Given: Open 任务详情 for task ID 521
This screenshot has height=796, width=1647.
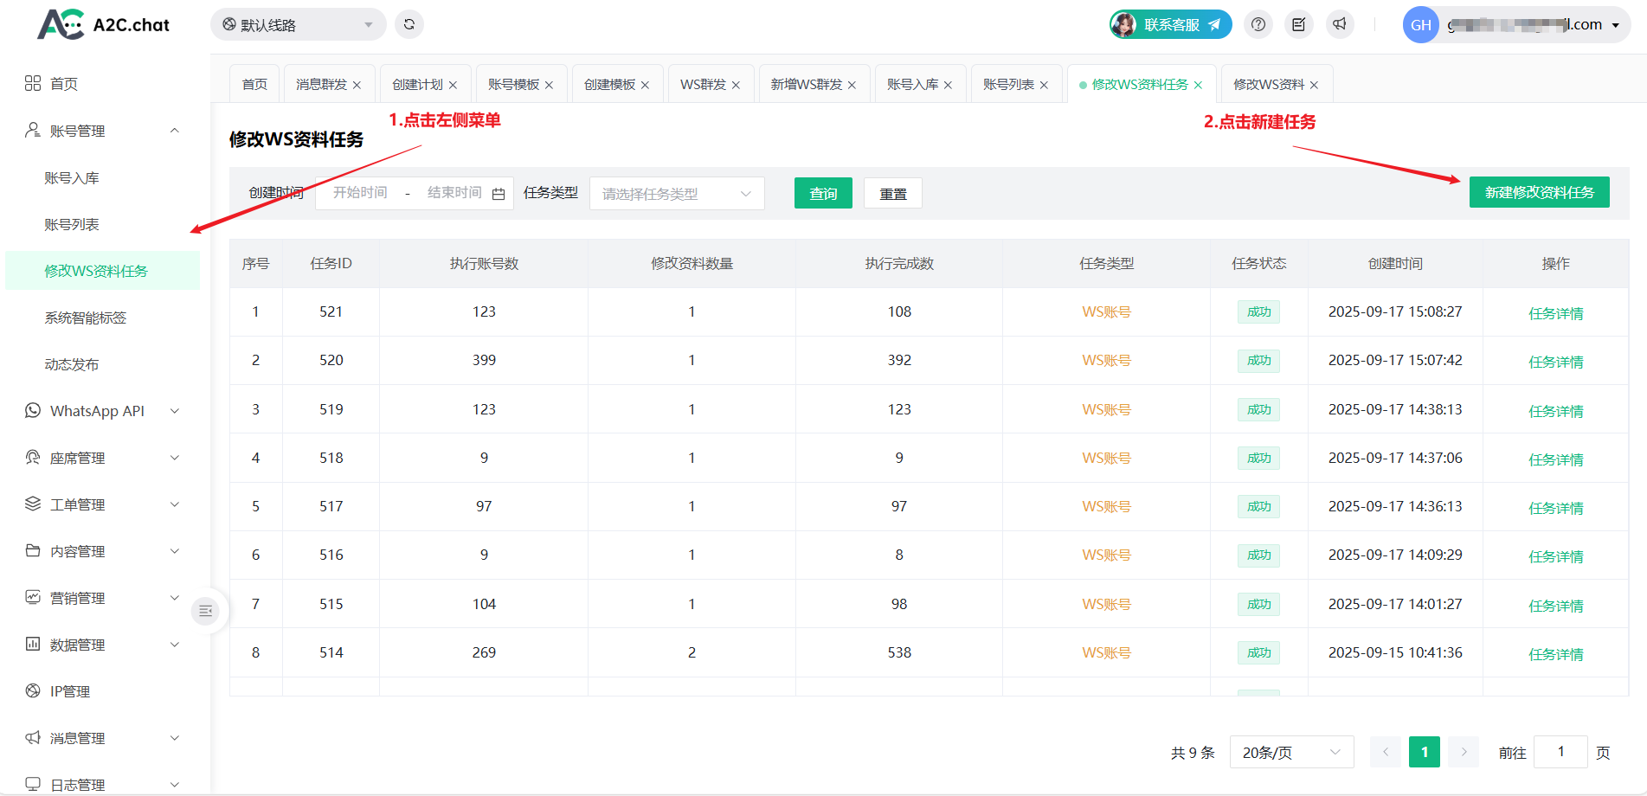Looking at the screenshot, I should 1555,313.
